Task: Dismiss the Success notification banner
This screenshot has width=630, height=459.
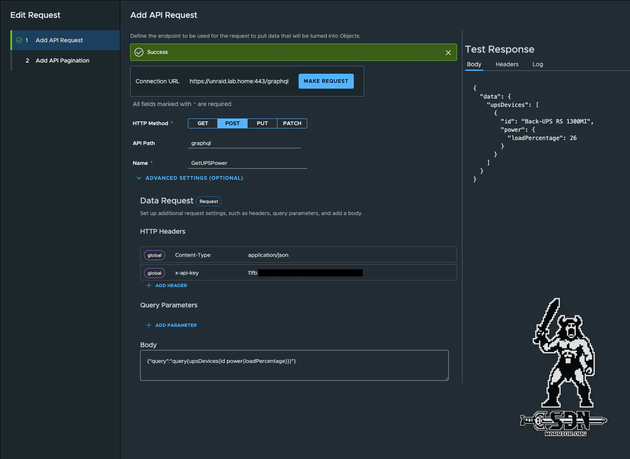Action: (x=448, y=52)
